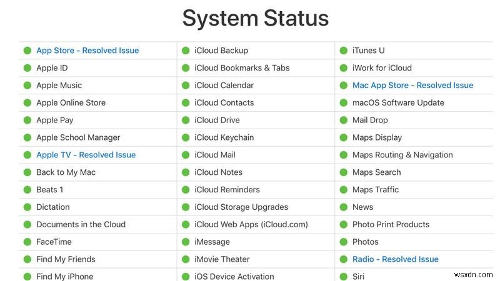
Task: Click the green status dot beside iMovie Theater
Action: pyautogui.click(x=186, y=259)
